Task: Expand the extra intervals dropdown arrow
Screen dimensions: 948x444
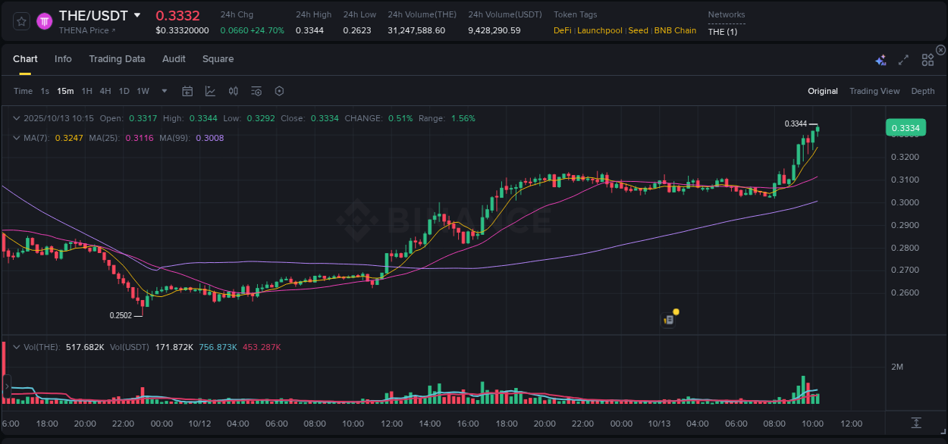Action: [164, 91]
